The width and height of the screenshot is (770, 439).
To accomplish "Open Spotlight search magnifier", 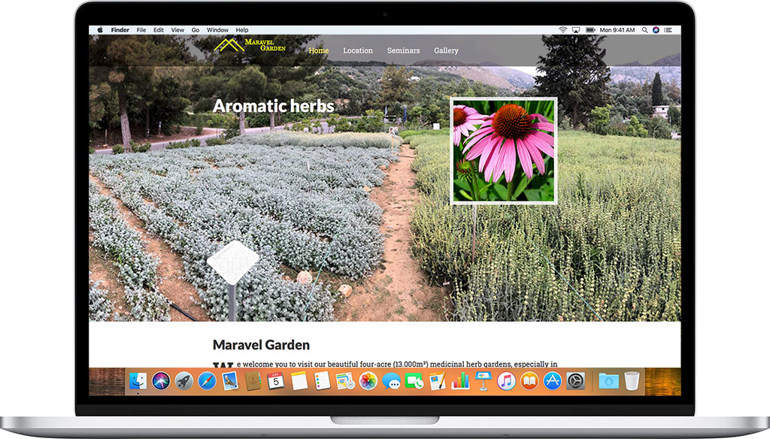I will [644, 30].
